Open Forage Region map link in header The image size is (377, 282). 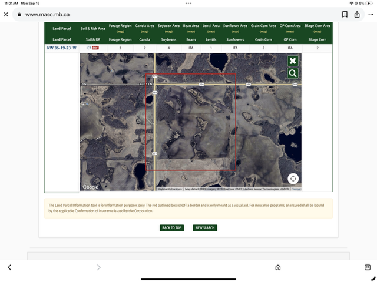(x=120, y=31)
